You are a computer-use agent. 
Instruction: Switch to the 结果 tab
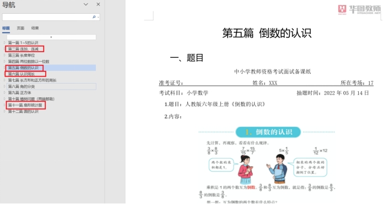[35, 28]
